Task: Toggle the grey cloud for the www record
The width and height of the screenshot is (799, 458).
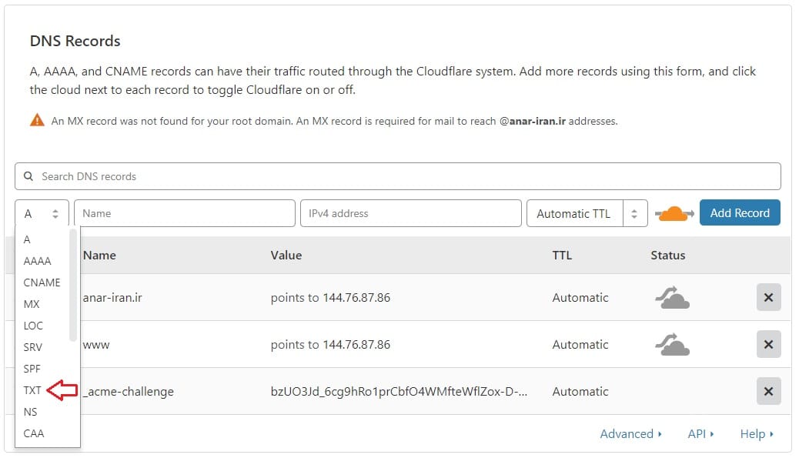Action: (672, 344)
